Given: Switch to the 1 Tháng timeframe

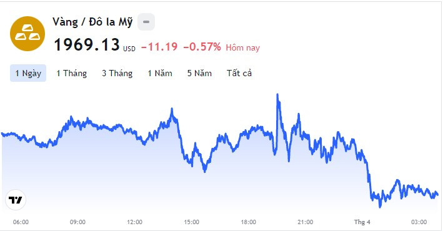Looking at the screenshot, I should 71,73.
